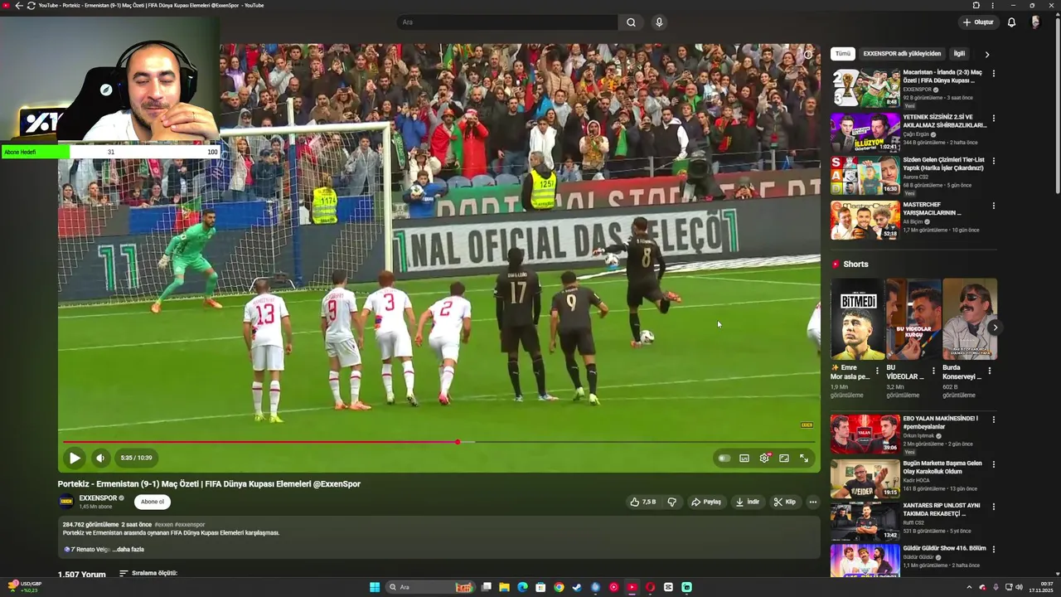The image size is (1061, 597).
Task: Click the YouTube search field
Action: [506, 22]
